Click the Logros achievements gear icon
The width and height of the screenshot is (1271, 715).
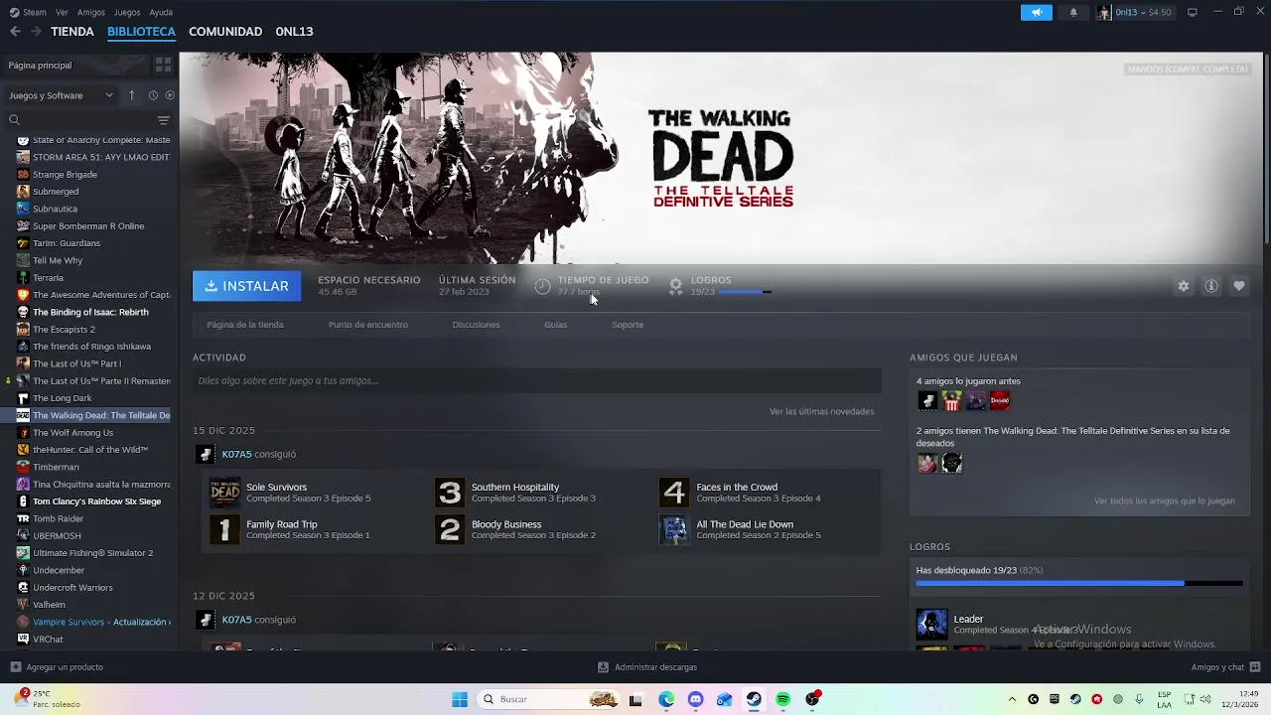click(675, 286)
